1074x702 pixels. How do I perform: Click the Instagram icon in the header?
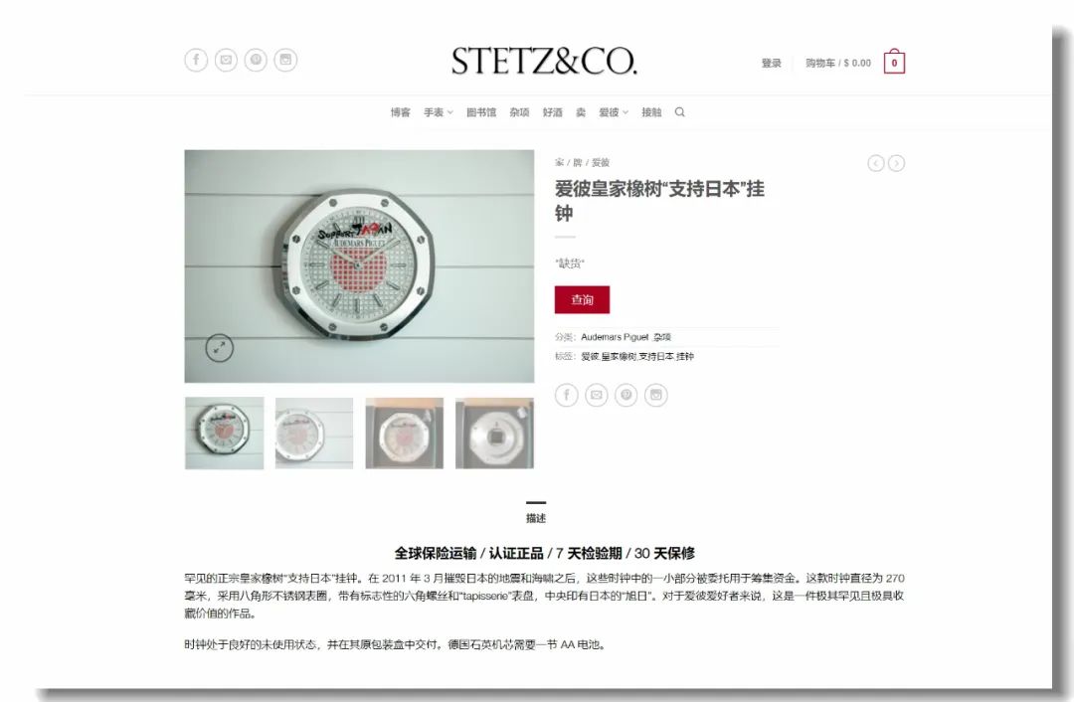coord(285,61)
